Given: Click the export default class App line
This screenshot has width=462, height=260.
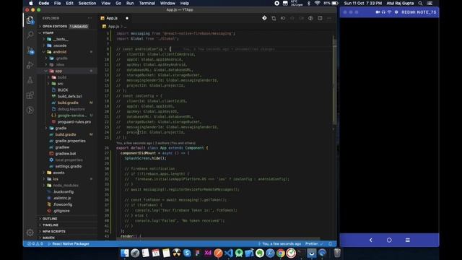Looking at the screenshot, I should click(162, 147).
